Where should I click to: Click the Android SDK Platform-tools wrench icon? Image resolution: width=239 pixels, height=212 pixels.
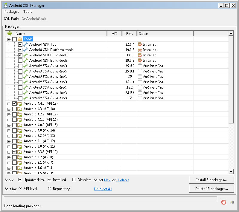(25, 50)
